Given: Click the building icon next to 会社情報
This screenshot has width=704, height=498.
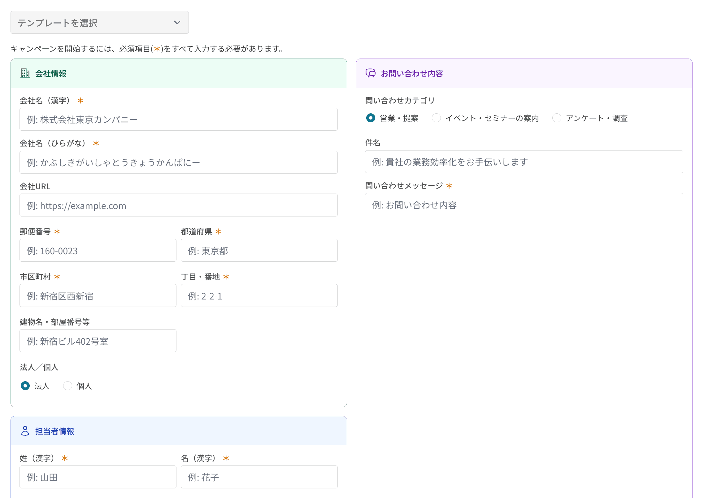Looking at the screenshot, I should 25,74.
